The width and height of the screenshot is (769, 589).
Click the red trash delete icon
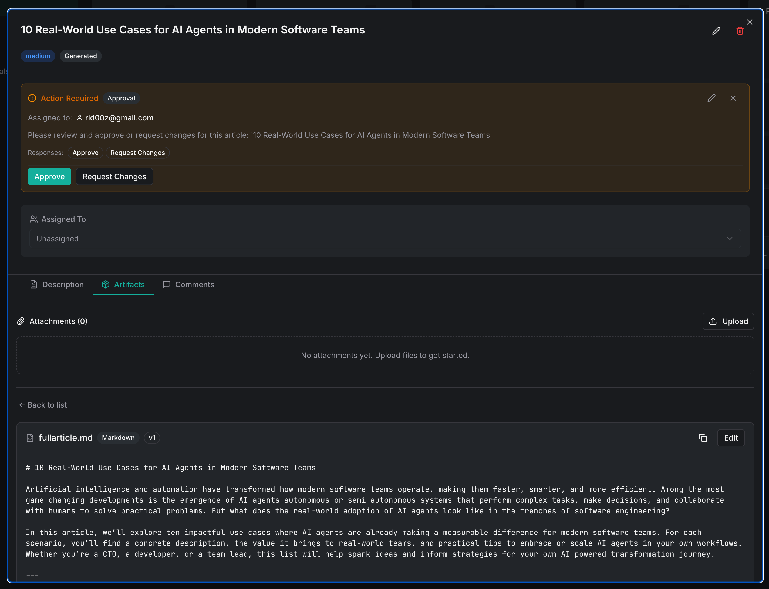tap(740, 31)
